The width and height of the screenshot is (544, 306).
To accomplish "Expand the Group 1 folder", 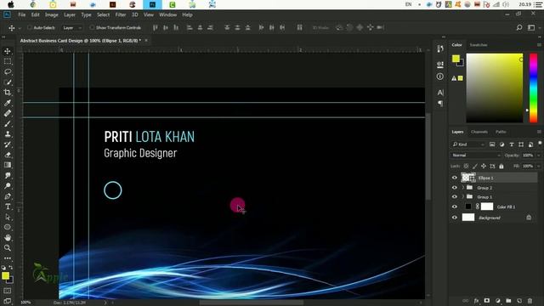I will click(x=462, y=196).
